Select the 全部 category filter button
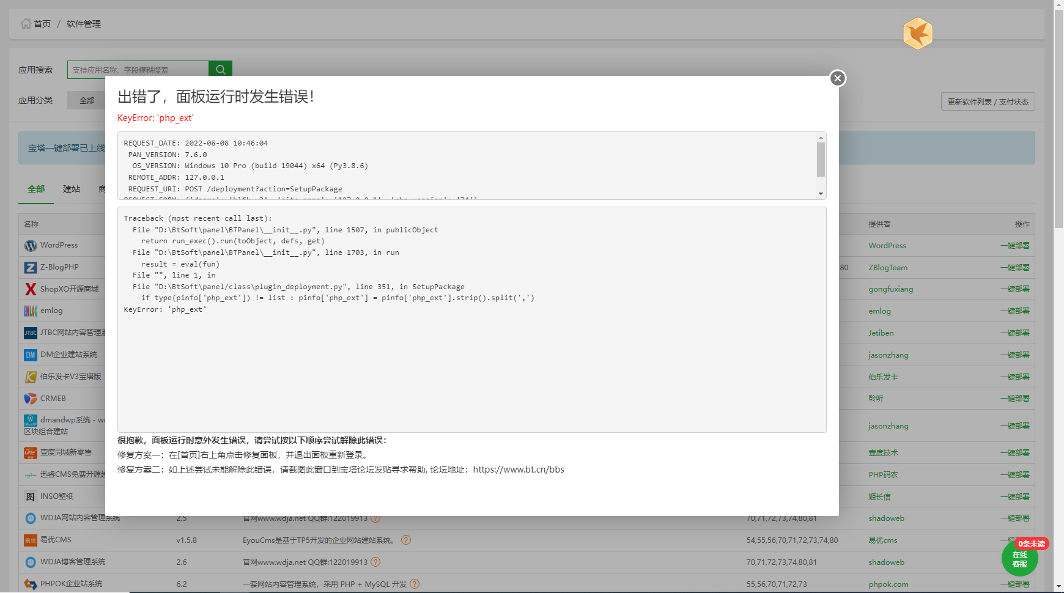 point(87,100)
